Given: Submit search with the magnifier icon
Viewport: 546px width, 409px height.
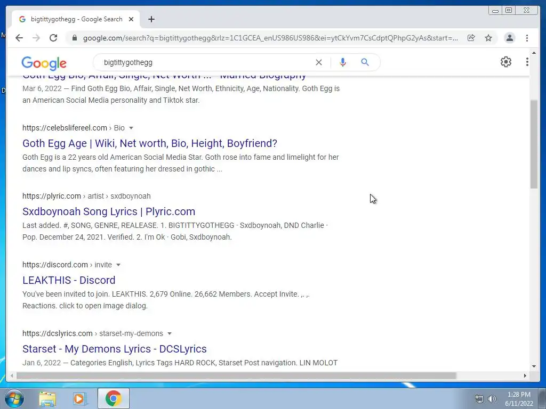Looking at the screenshot, I should pos(365,62).
